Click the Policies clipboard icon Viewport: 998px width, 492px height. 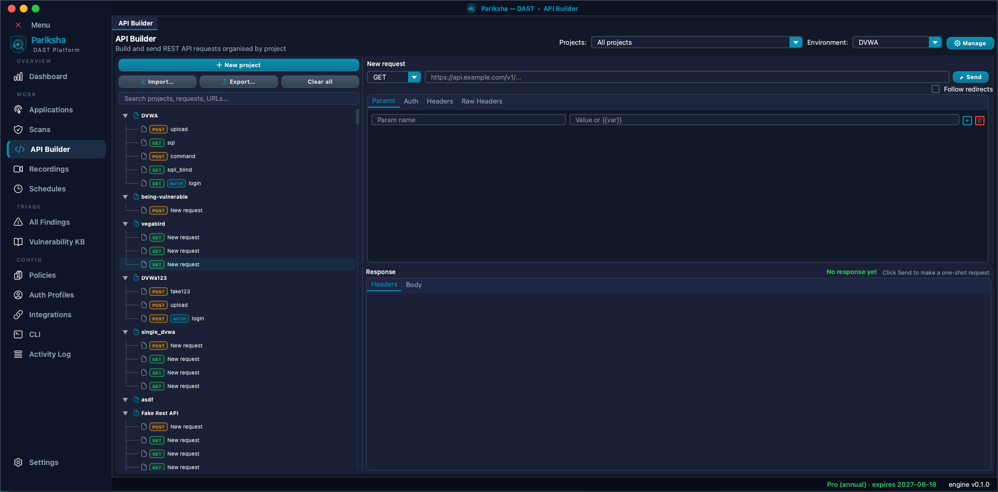(x=18, y=275)
